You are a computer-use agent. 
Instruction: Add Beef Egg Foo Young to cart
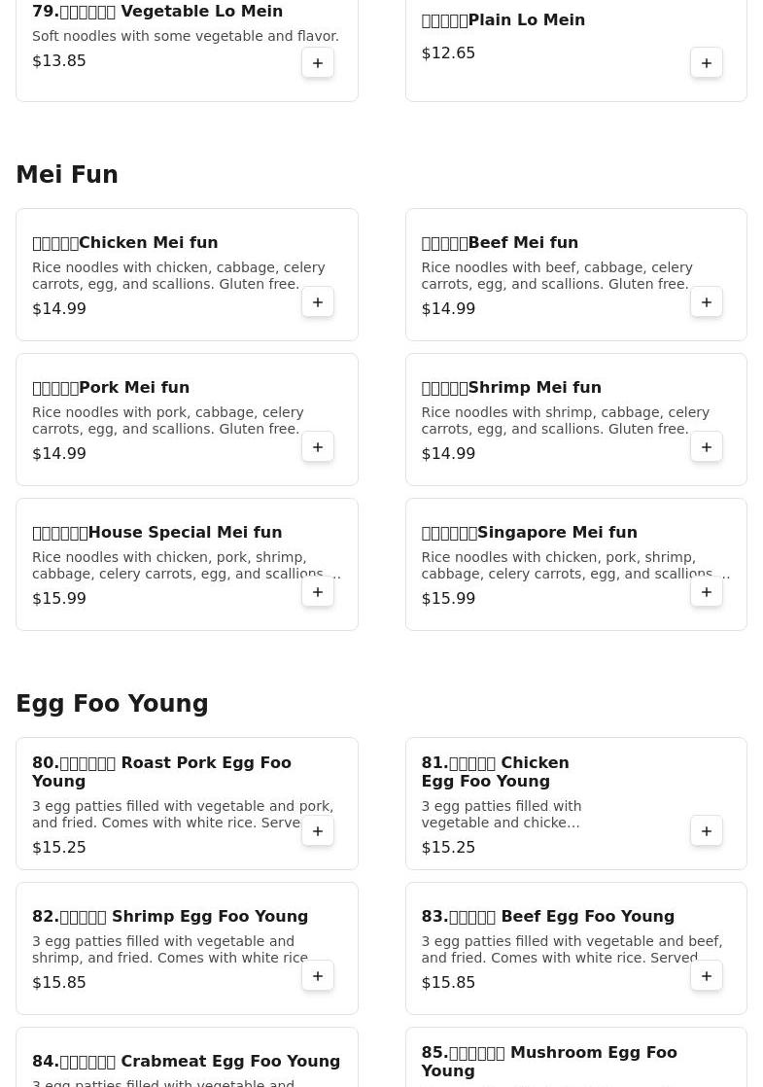coord(707,976)
